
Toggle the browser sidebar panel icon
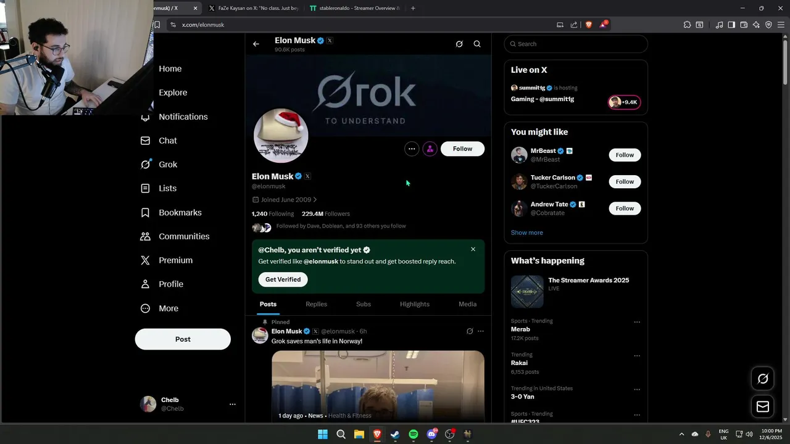731,25
